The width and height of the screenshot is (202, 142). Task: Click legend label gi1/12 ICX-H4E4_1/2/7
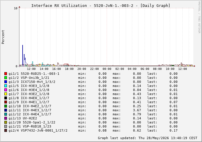pos(30,114)
